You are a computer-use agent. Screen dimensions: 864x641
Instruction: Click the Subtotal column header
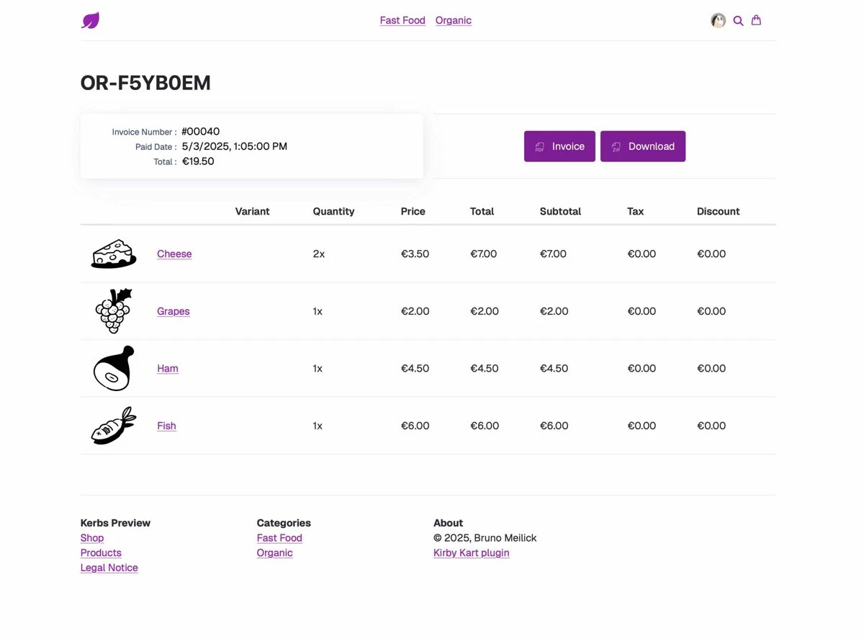point(560,211)
